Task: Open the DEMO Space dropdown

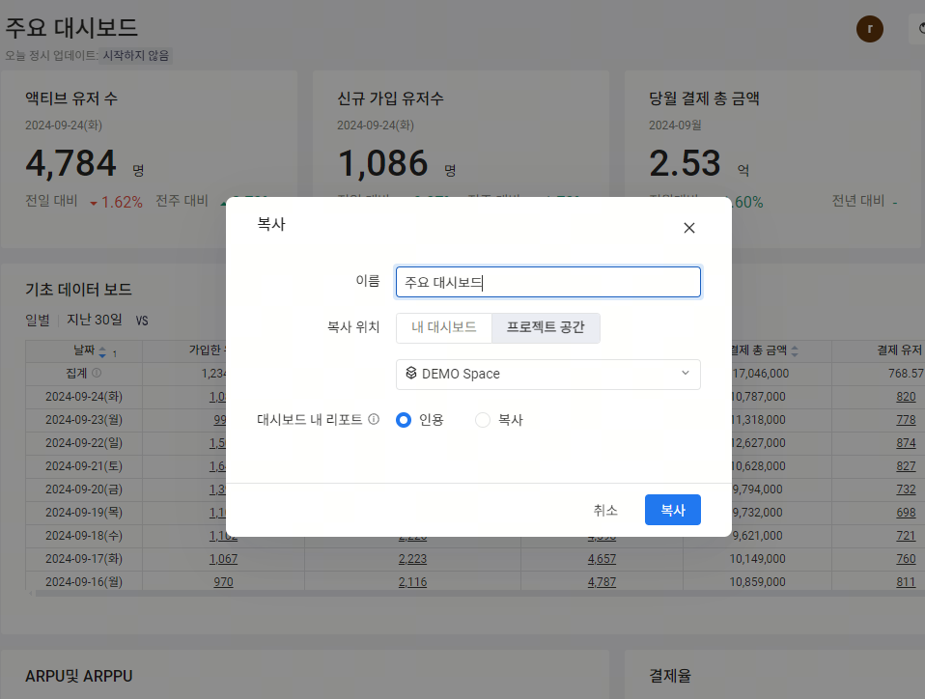Action: [x=548, y=374]
